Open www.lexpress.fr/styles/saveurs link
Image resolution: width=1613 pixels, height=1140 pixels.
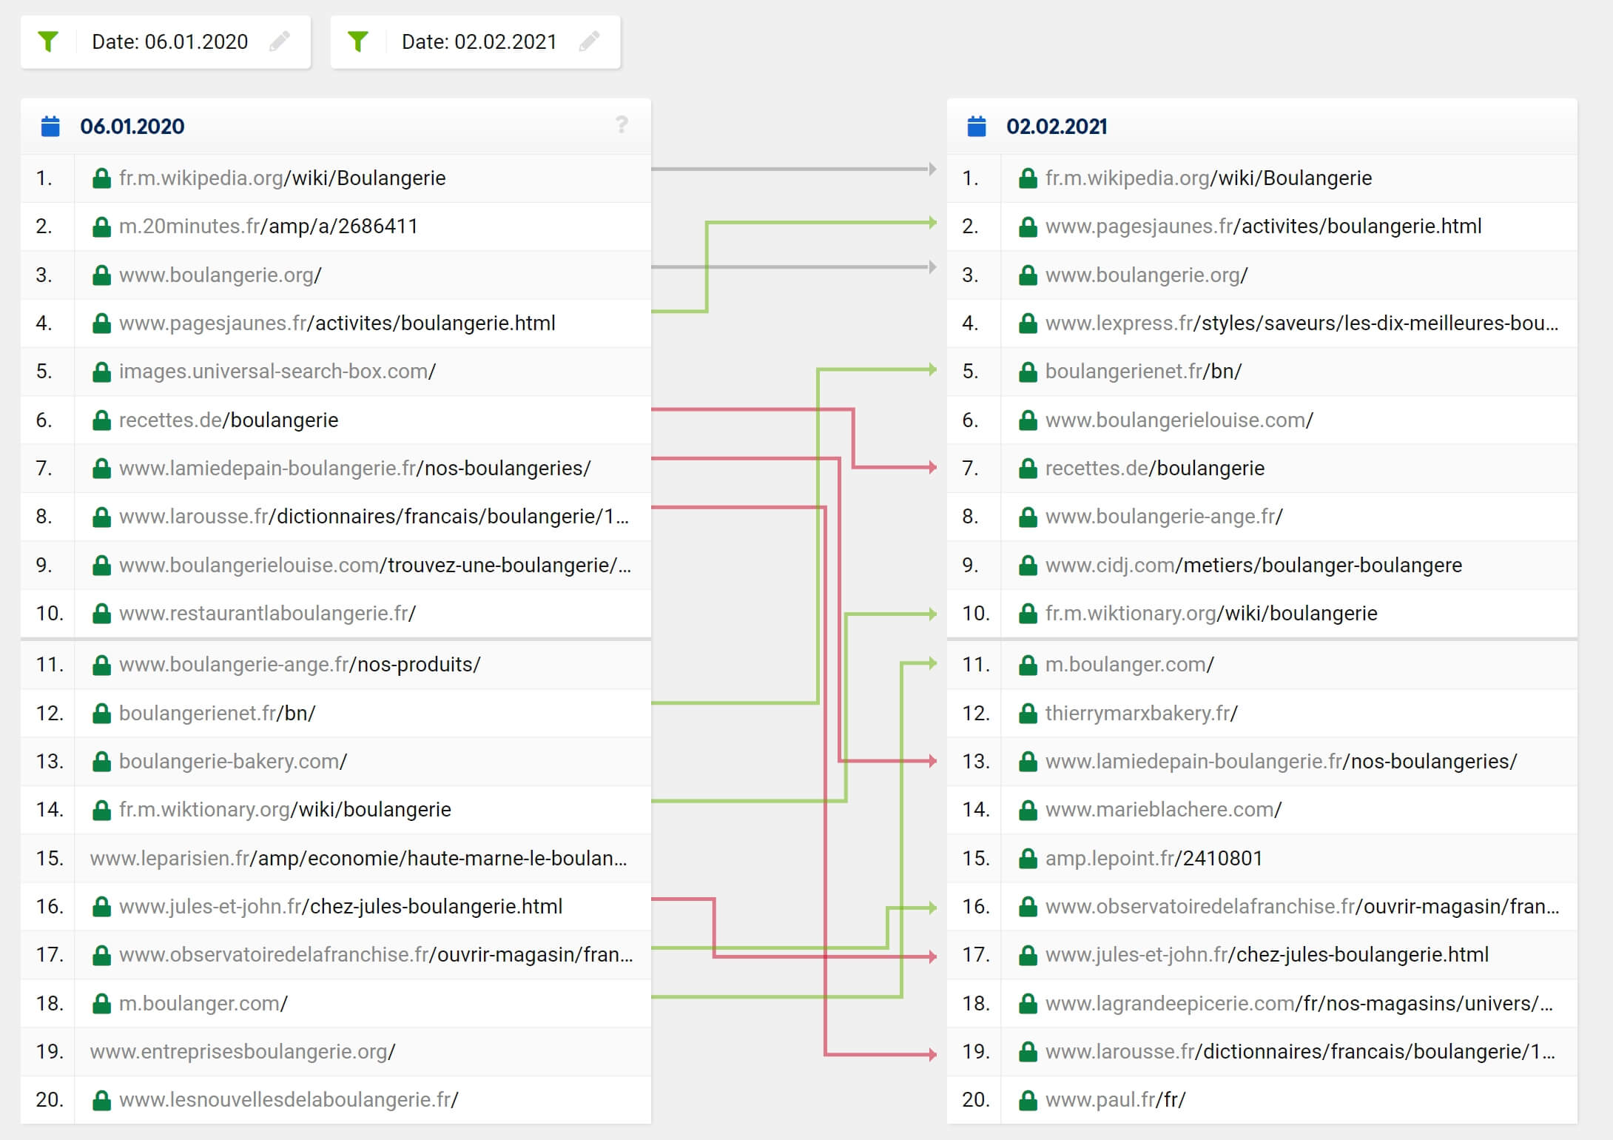1301,323
